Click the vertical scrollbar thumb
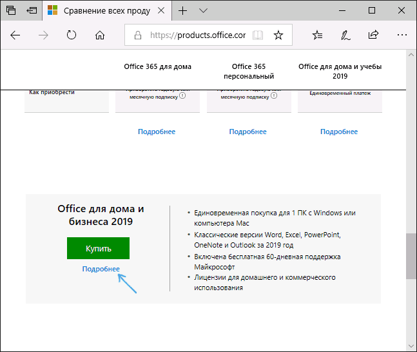Viewport: 417px width, 352px height. [411, 256]
